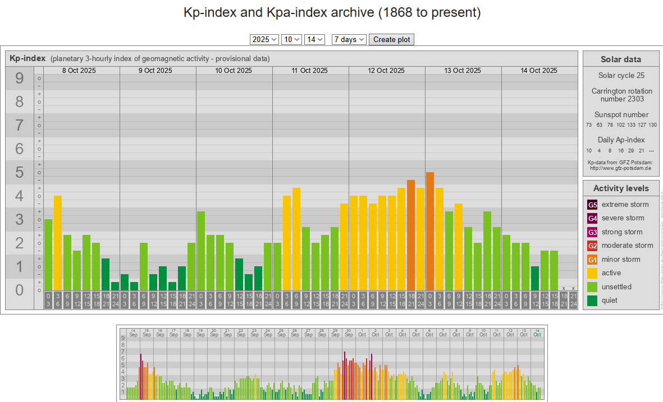Click the G5 extreme storm badge
The height and width of the screenshot is (402, 663).
(592, 205)
